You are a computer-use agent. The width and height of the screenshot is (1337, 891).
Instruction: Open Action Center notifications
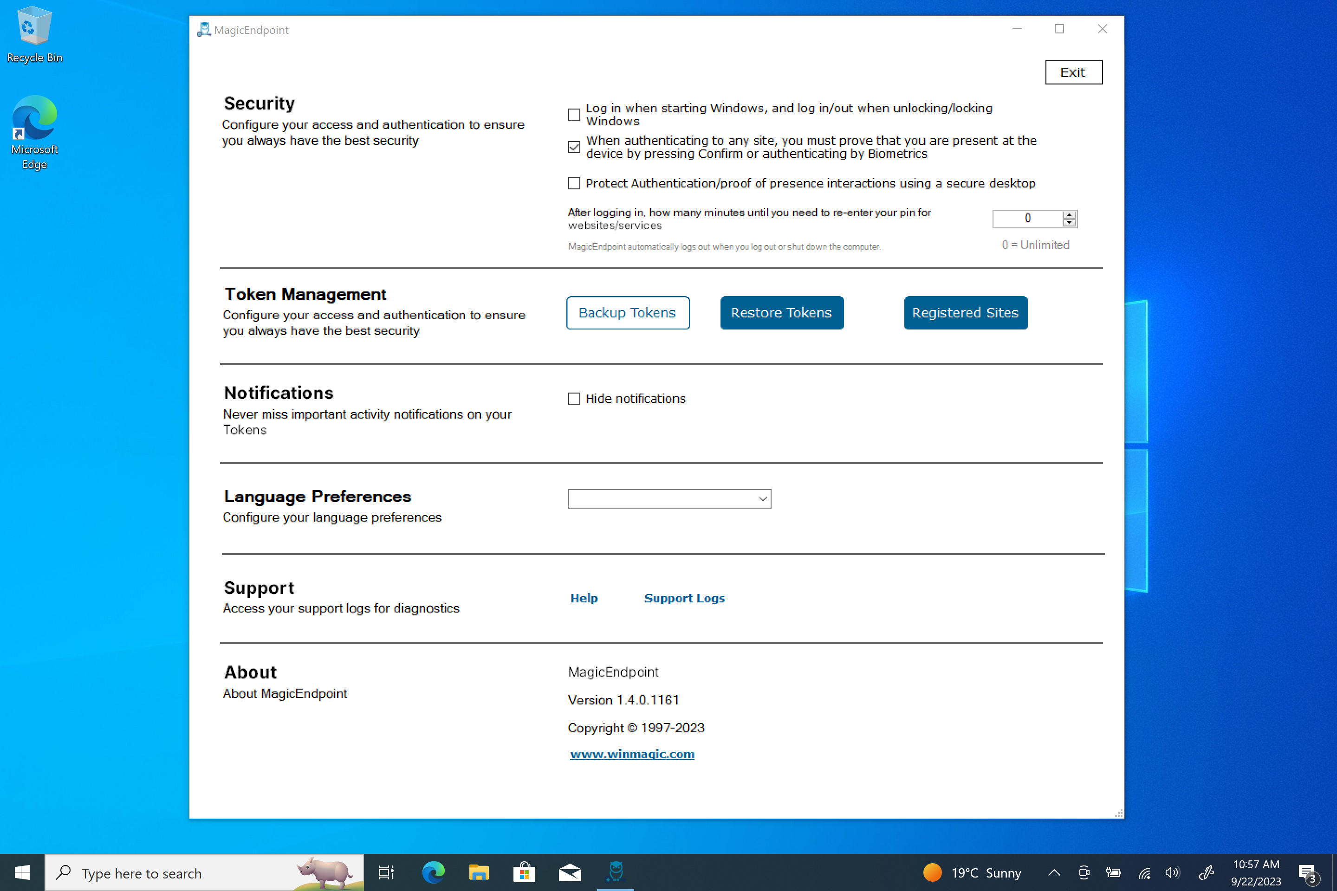pos(1307,872)
